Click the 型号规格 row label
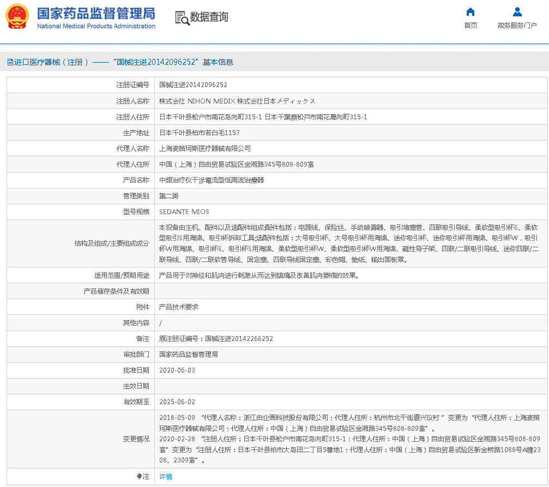549x487 pixels. coord(136,212)
